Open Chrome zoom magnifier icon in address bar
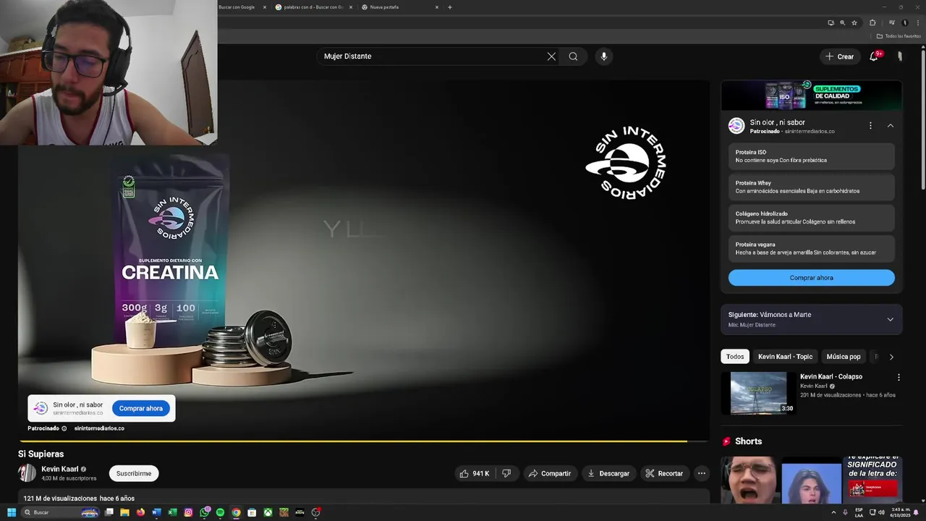 [x=842, y=22]
